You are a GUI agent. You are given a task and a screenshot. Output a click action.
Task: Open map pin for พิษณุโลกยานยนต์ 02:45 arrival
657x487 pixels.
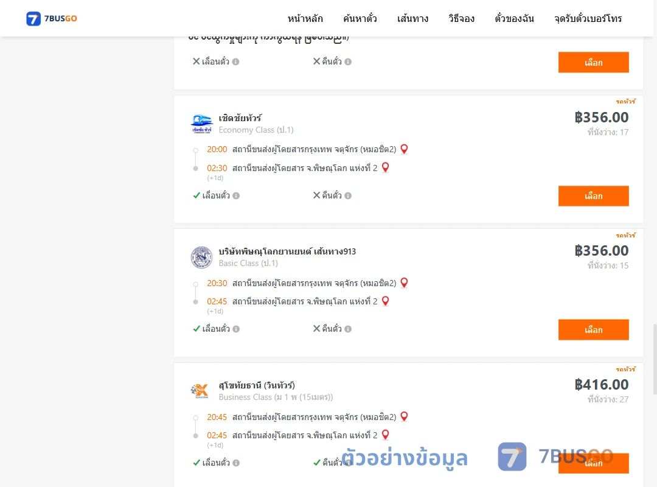tap(386, 301)
